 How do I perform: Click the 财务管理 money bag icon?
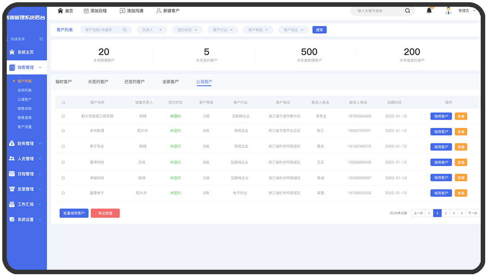tap(12, 144)
